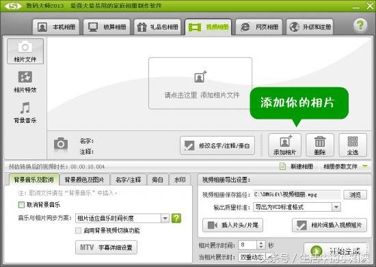Switch to 背景音乐及歌词 settings tab
The image size is (376, 267).
click(x=33, y=180)
